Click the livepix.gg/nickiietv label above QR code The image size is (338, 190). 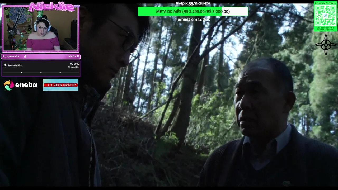coord(325,3)
